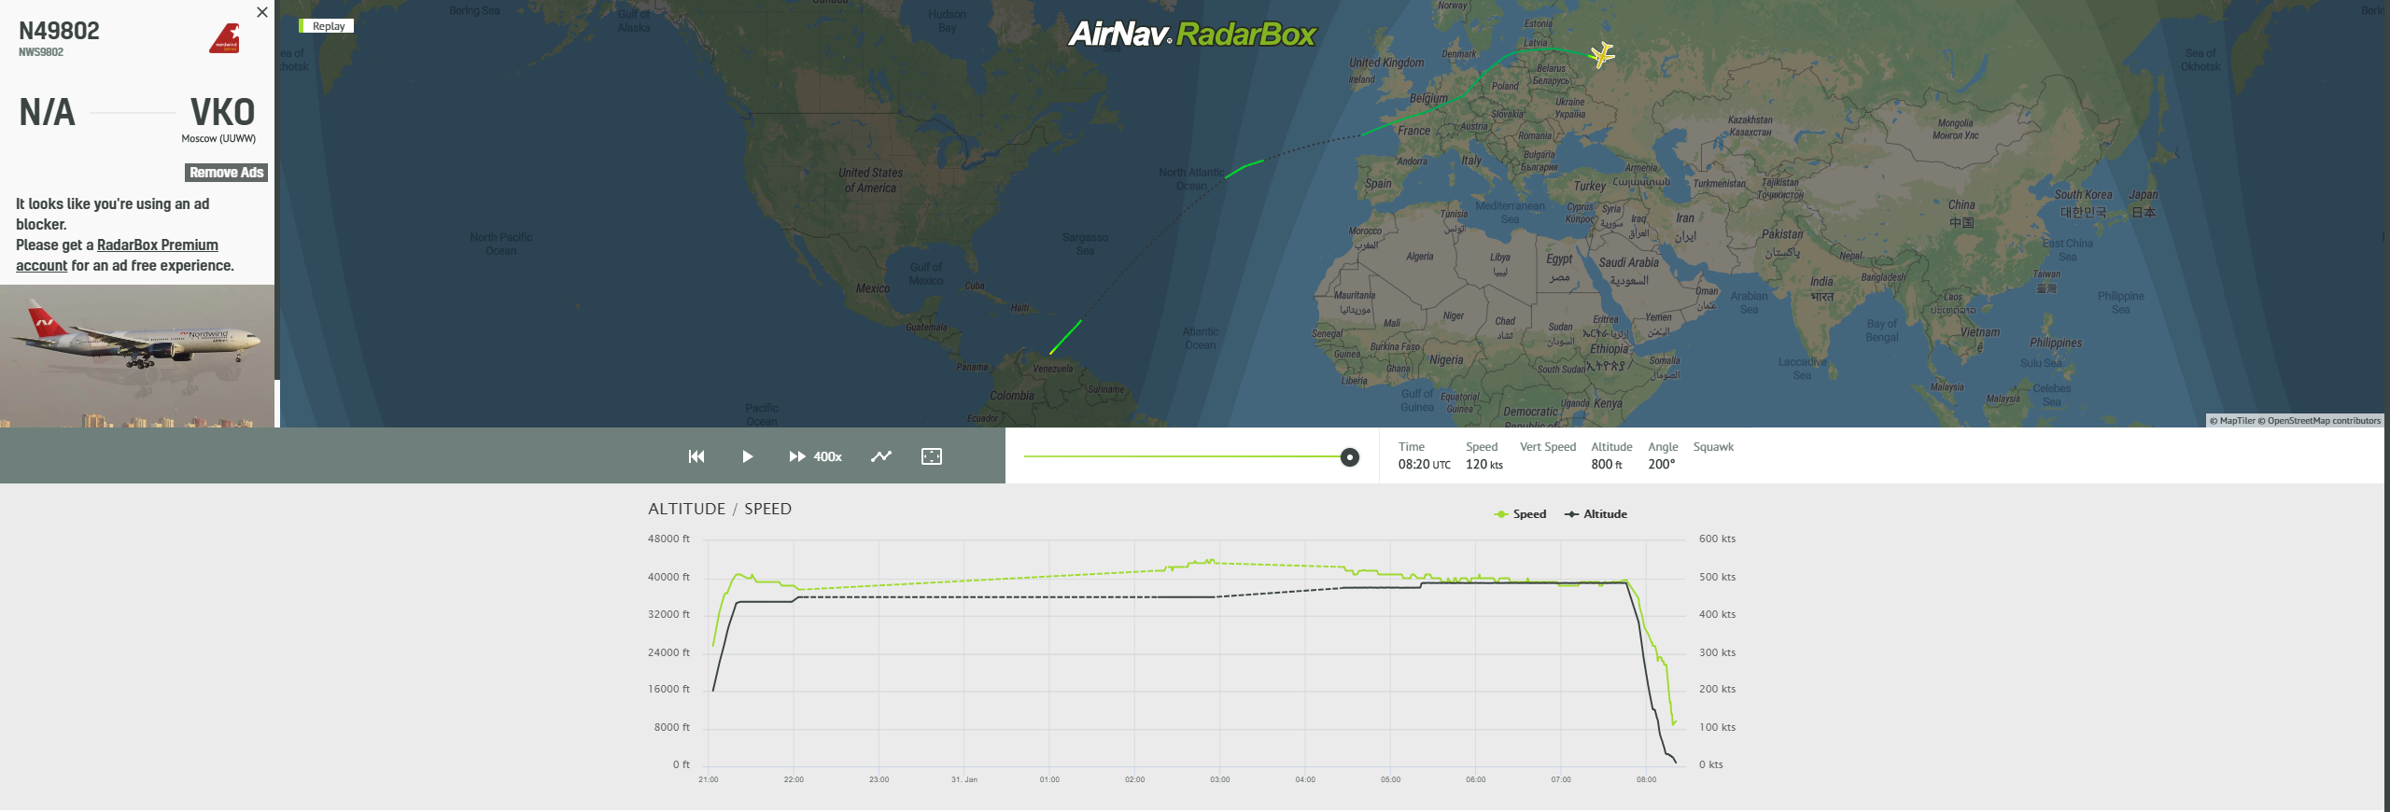Click the 31. Jan date mark on chart
This screenshot has width=2390, height=812.
964,779
